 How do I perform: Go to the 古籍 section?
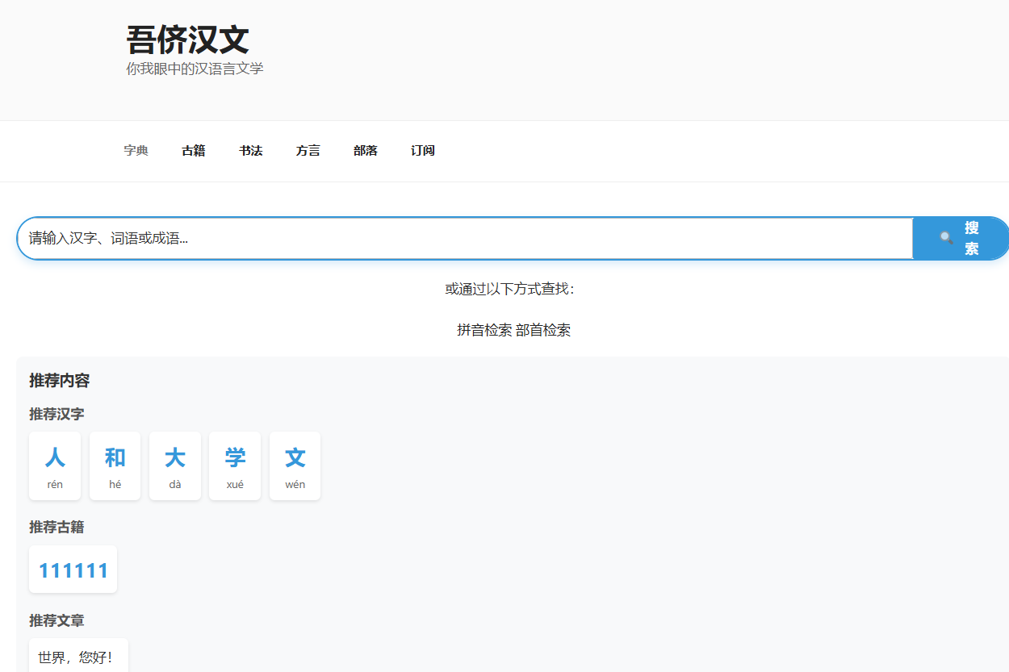(x=194, y=151)
